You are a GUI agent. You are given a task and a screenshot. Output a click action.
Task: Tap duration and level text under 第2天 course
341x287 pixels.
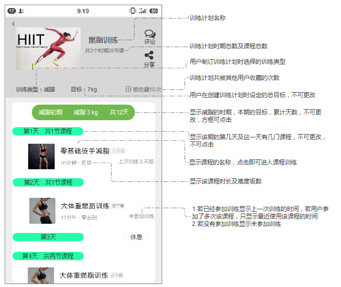click(x=79, y=217)
